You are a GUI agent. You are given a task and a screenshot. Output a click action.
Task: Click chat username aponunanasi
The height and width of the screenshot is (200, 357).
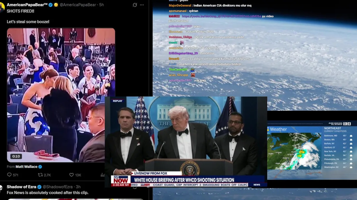[x=178, y=11]
